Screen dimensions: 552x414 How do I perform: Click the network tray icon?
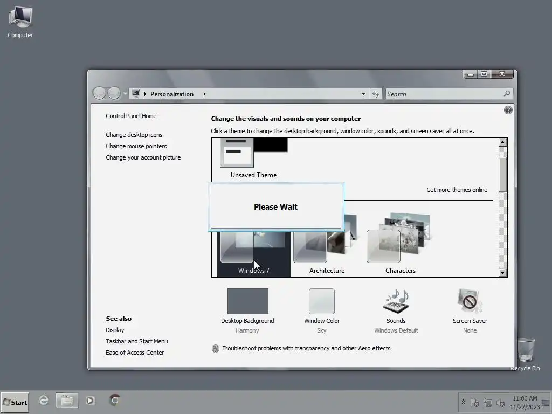[x=488, y=402]
